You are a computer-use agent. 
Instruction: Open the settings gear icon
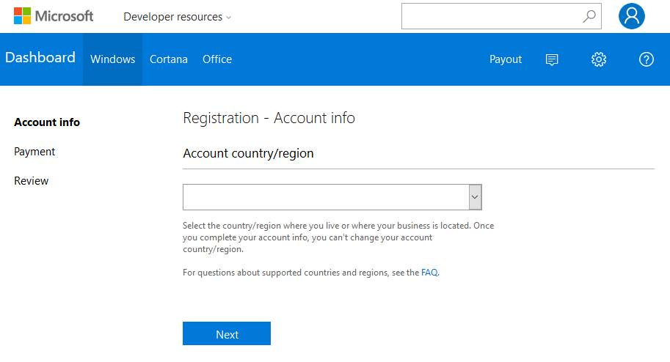[x=599, y=59]
